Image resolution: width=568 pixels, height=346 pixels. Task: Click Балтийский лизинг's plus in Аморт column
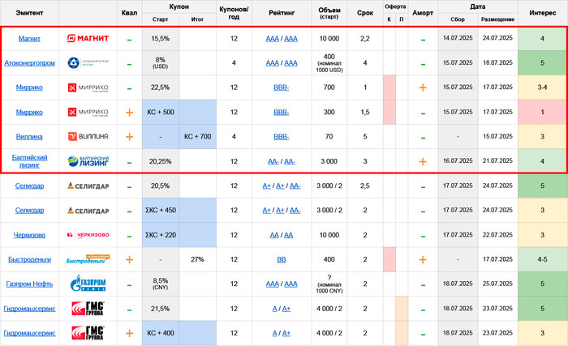tap(422, 161)
